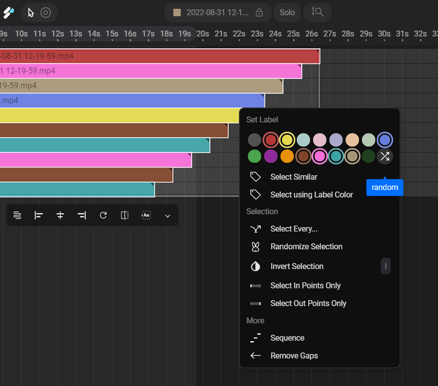Click Invert Selection in the menu
438x386 pixels.
[297, 266]
